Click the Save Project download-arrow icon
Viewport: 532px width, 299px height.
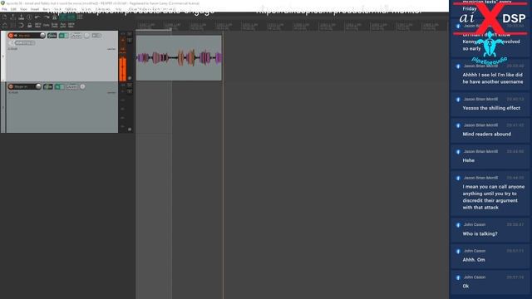(x=21, y=17)
